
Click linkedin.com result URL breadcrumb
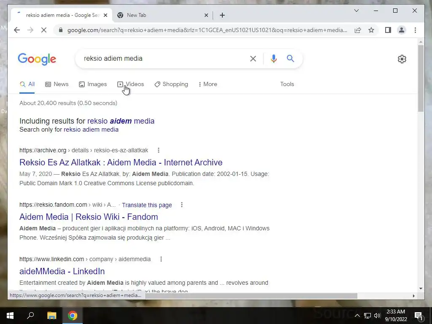coord(85,259)
